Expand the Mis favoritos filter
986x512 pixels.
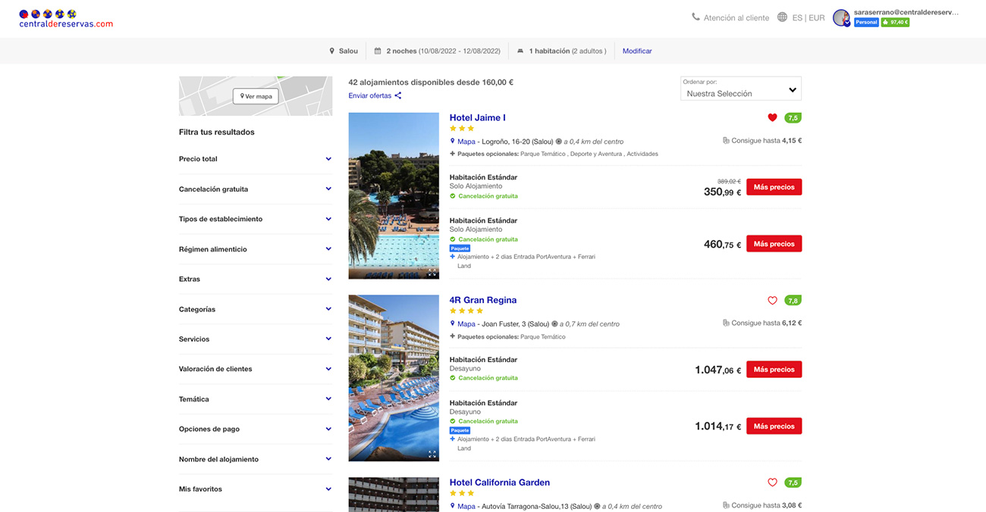(x=256, y=489)
